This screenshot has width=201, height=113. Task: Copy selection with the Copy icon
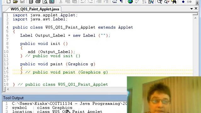(68, 2)
